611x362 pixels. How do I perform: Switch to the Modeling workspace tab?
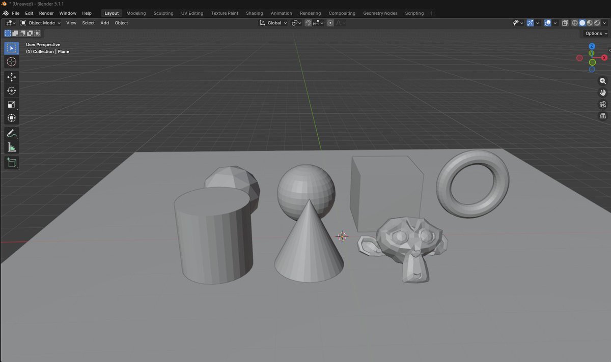136,13
